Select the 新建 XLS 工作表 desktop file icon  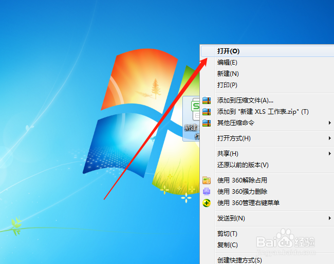pyautogui.click(x=192, y=118)
